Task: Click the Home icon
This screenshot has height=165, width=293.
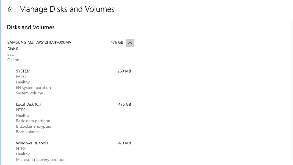Action: (x=10, y=9)
